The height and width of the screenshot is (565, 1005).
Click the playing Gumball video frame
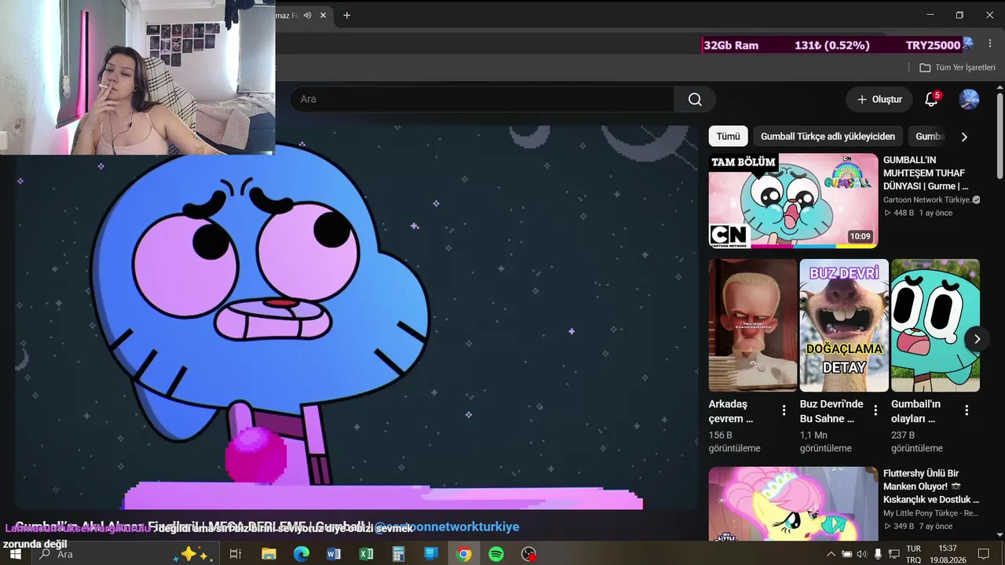pyautogui.click(x=357, y=318)
